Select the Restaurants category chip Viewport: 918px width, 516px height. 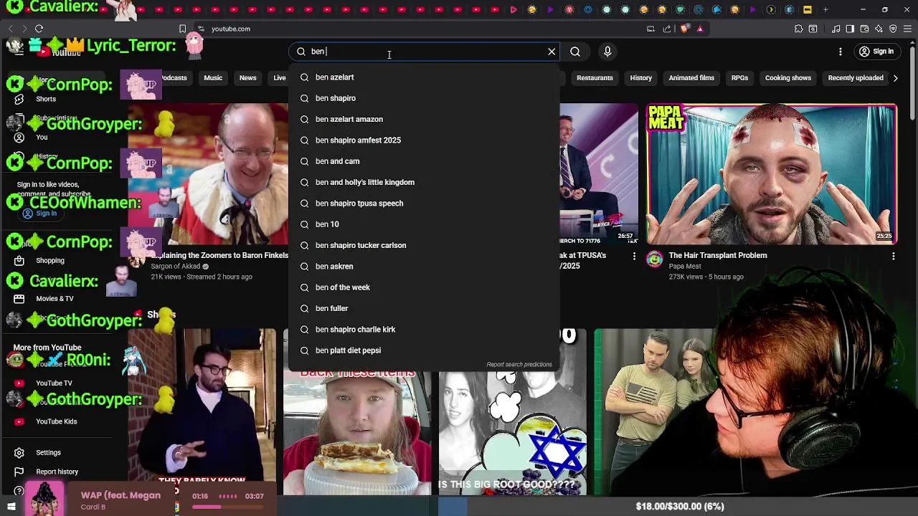click(x=595, y=78)
